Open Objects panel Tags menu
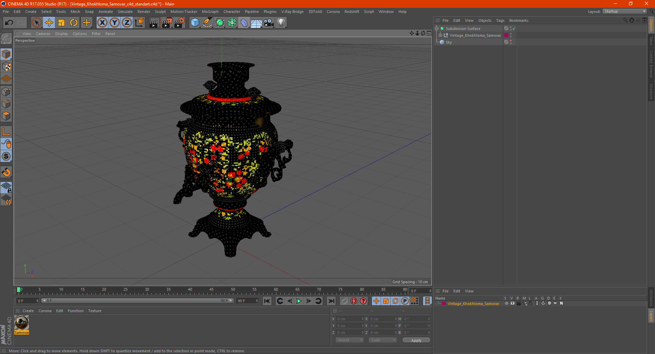This screenshot has height=354, width=655. [x=500, y=20]
